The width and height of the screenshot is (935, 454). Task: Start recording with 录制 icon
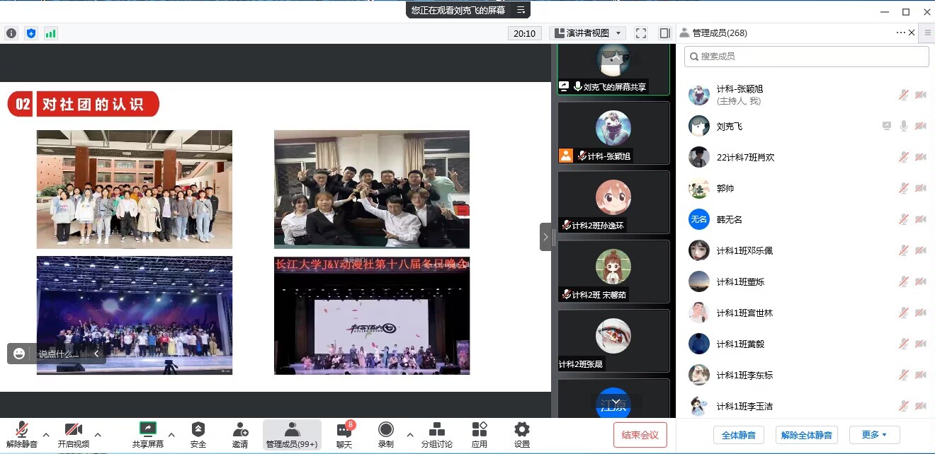click(x=385, y=430)
